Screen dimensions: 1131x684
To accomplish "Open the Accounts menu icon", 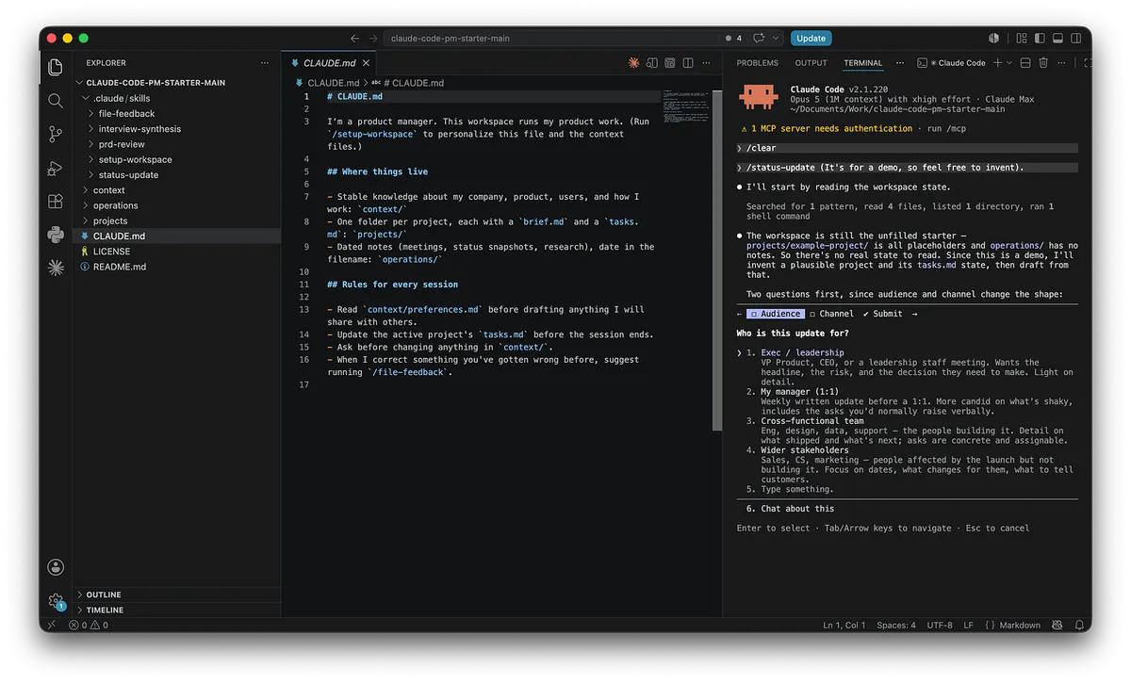I will [x=56, y=567].
